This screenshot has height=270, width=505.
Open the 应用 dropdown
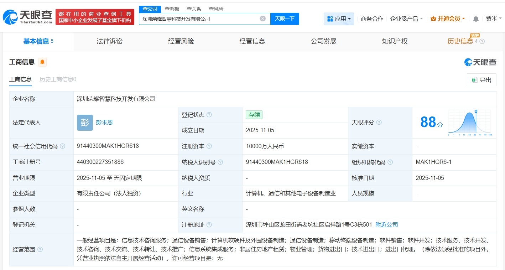coord(339,19)
